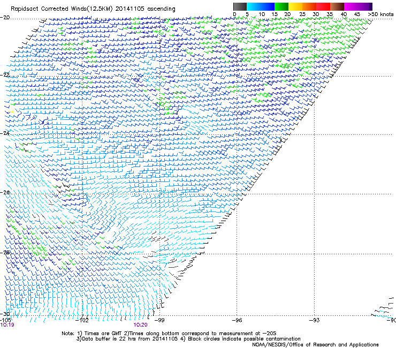
Task: Click the purple 10:20 time label
Action: click(140, 325)
